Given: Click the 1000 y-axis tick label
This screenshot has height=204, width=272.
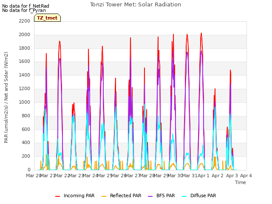Looking at the screenshot, I should [x=25, y=102].
